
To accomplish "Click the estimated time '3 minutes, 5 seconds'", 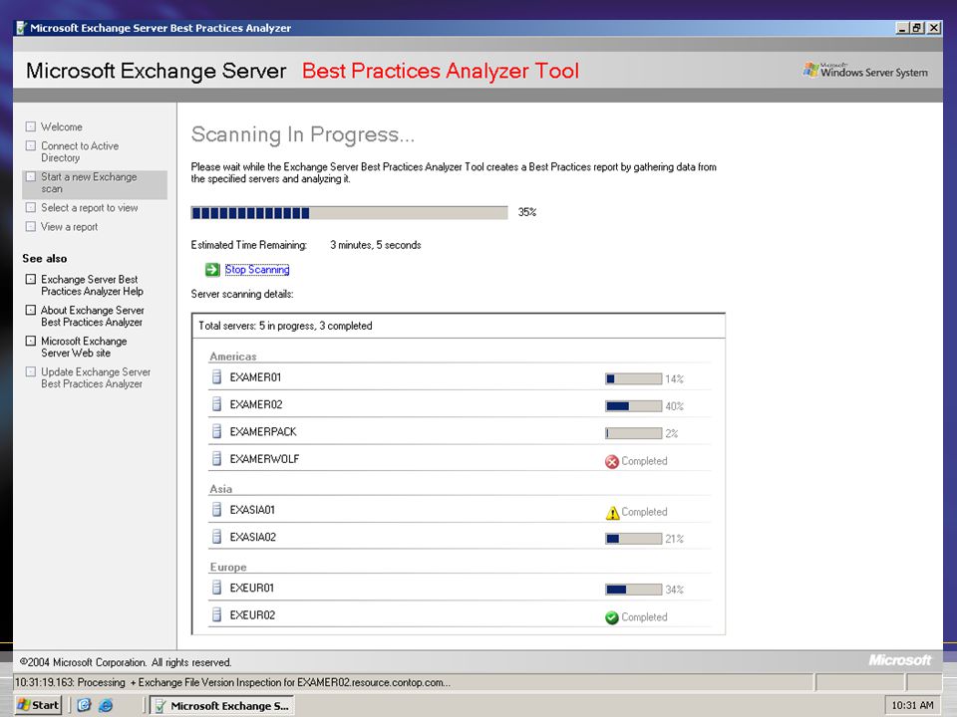I will tap(376, 245).
